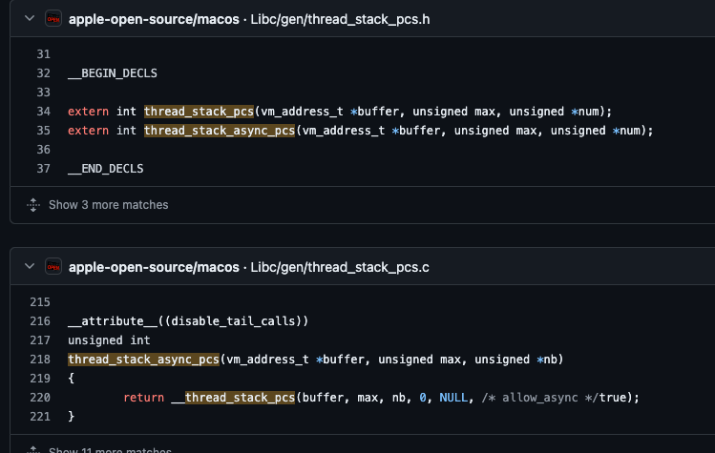
Task: Click highlighted thread_stack_async_pcs match on line 35
Action: tap(220, 131)
